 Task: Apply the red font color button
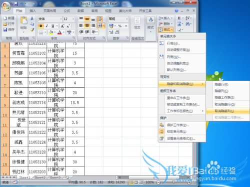point(59,32)
